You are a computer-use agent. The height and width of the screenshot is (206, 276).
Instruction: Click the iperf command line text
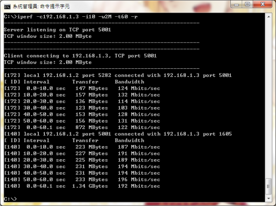[x=71, y=17]
